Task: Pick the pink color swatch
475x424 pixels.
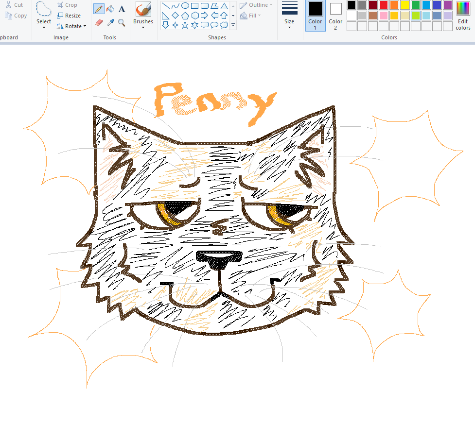Action: tap(384, 16)
